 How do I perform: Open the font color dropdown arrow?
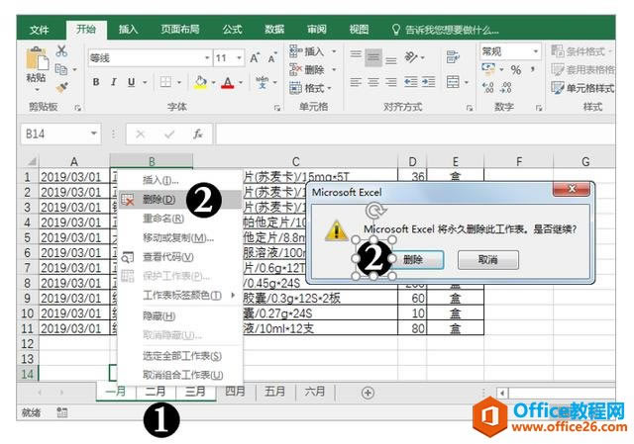coord(241,83)
